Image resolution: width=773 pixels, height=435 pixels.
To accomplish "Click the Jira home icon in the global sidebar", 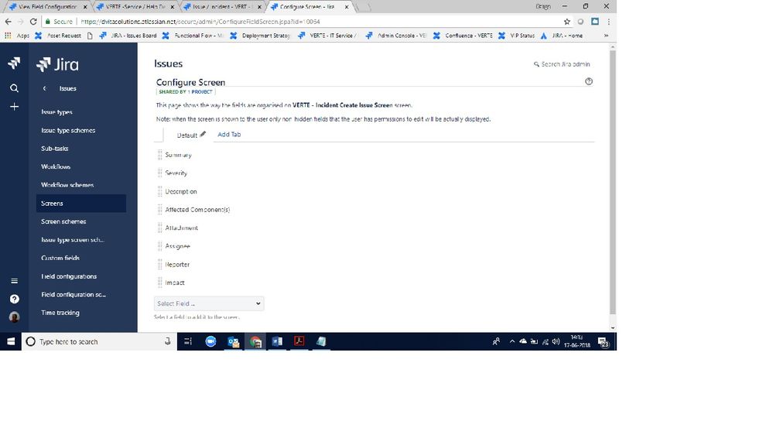I will [x=14, y=63].
